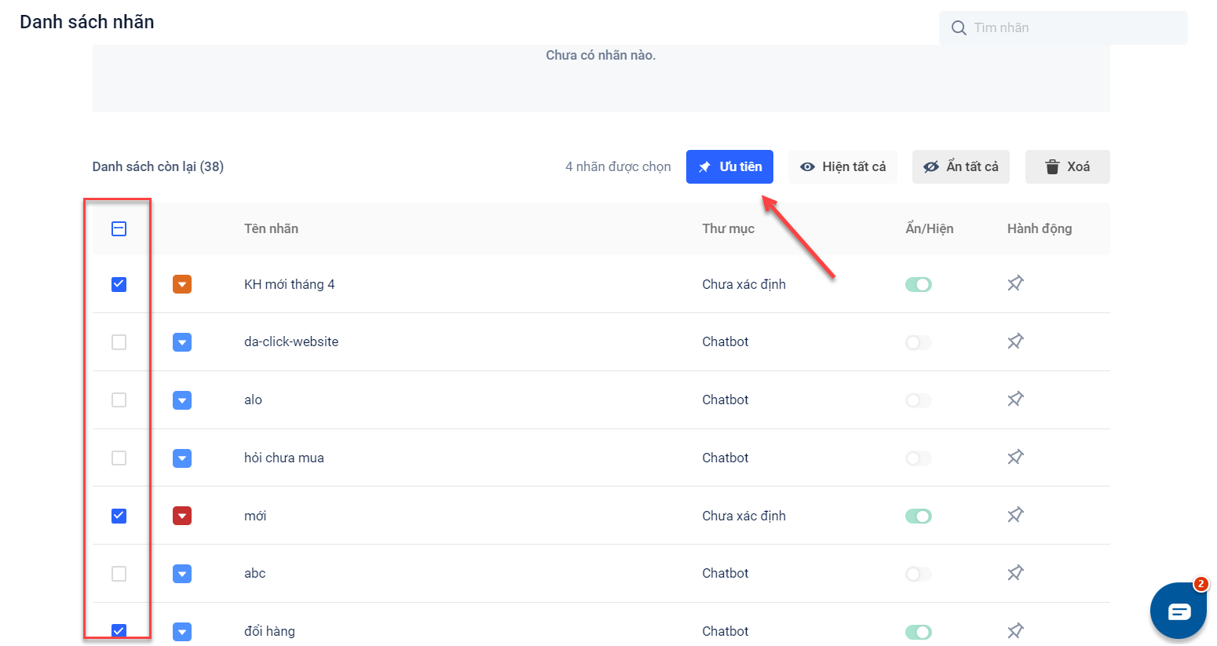Turn off visibility toggle for mới label

pyautogui.click(x=918, y=516)
